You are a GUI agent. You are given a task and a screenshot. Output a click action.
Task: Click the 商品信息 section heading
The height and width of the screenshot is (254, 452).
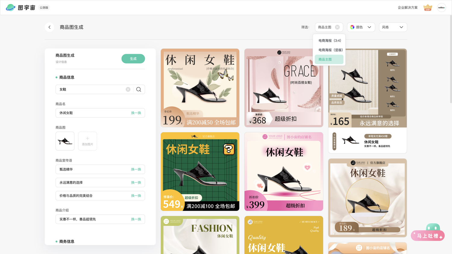[x=67, y=77]
